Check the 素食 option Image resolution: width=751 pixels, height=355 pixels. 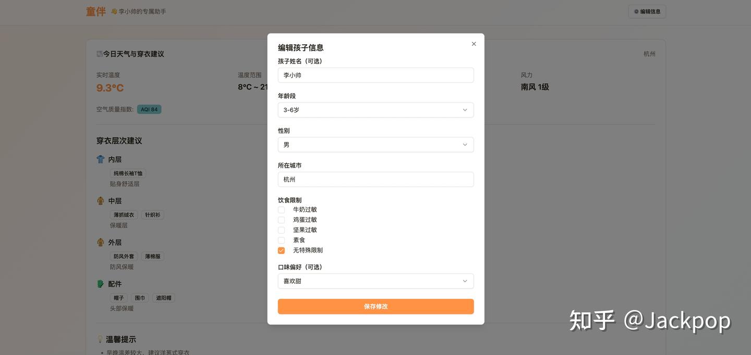pyautogui.click(x=281, y=240)
